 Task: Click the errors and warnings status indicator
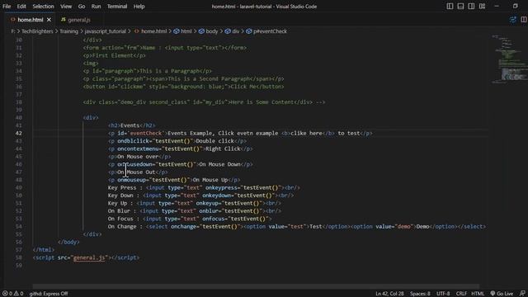point(12,294)
